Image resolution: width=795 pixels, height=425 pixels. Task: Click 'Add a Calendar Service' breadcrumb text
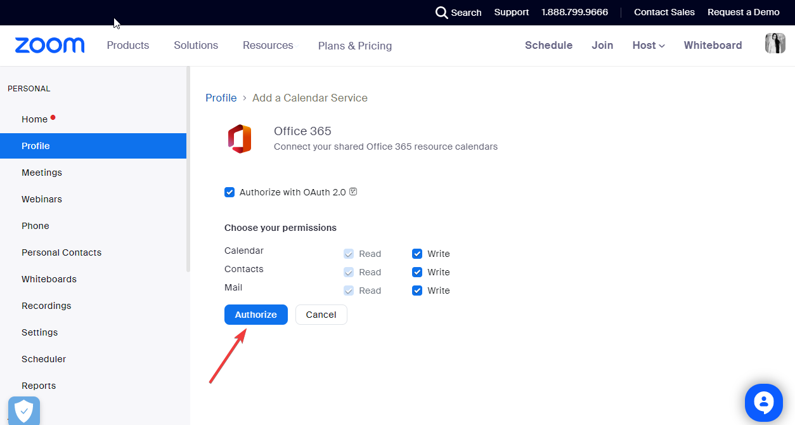tap(310, 98)
